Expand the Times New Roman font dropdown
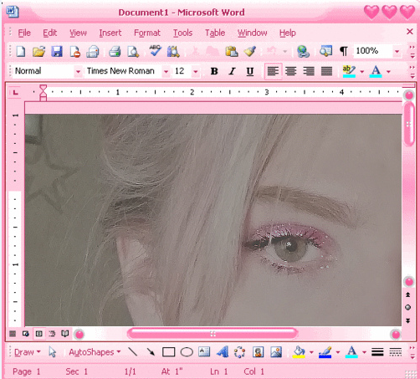The height and width of the screenshot is (379, 420). point(166,72)
